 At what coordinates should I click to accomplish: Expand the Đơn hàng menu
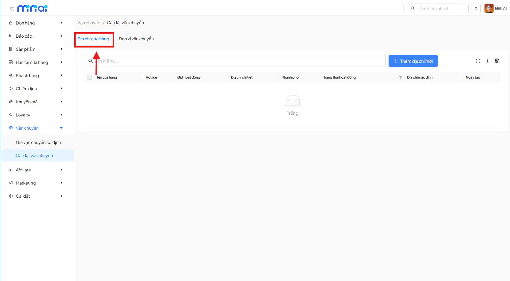click(x=36, y=23)
